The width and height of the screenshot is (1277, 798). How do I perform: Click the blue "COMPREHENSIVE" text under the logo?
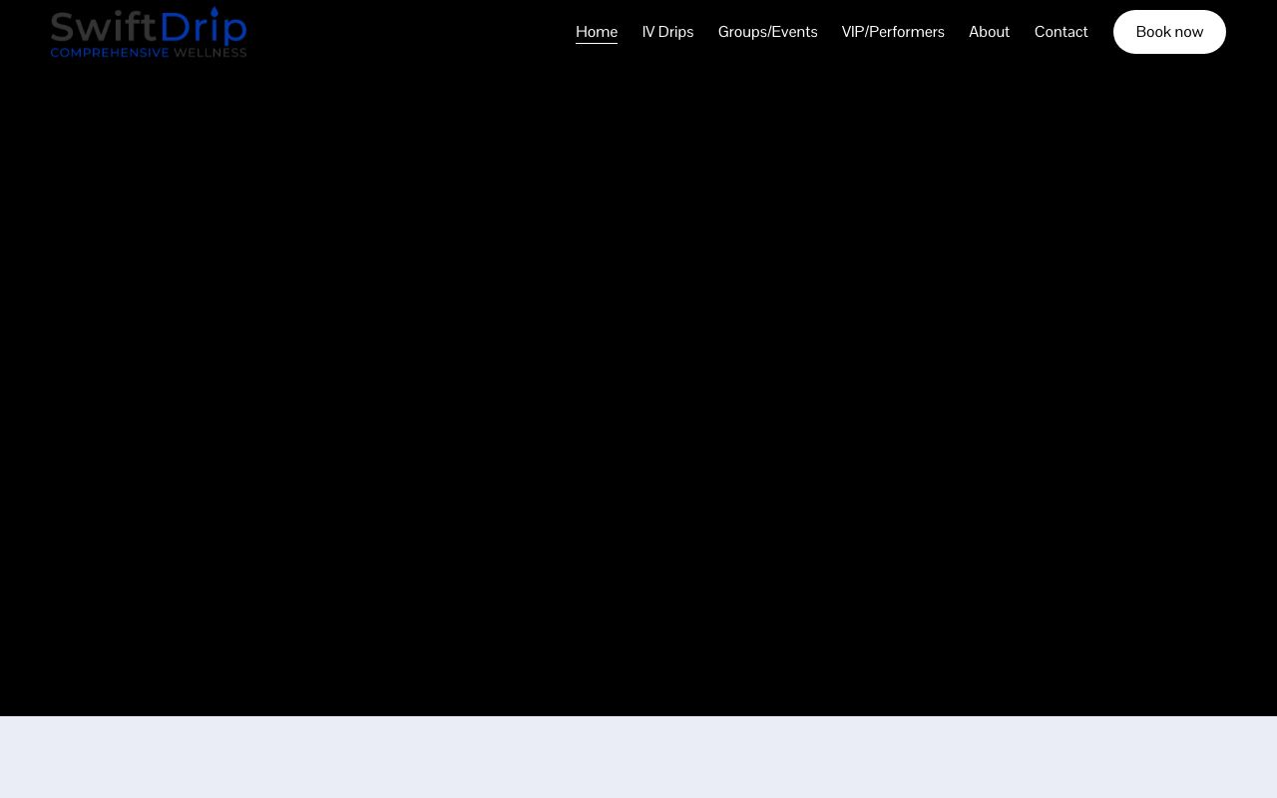tap(110, 52)
